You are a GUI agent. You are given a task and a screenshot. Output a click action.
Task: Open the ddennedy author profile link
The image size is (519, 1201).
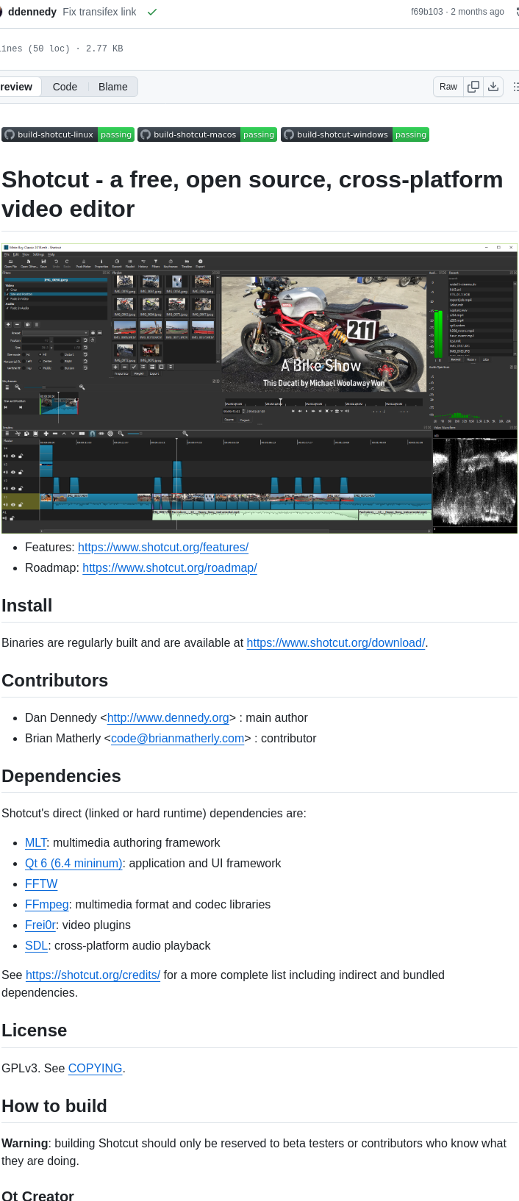coord(32,12)
